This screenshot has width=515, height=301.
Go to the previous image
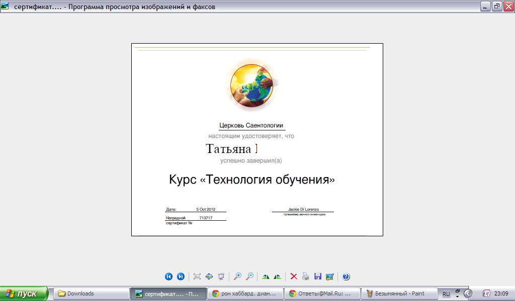(x=169, y=276)
